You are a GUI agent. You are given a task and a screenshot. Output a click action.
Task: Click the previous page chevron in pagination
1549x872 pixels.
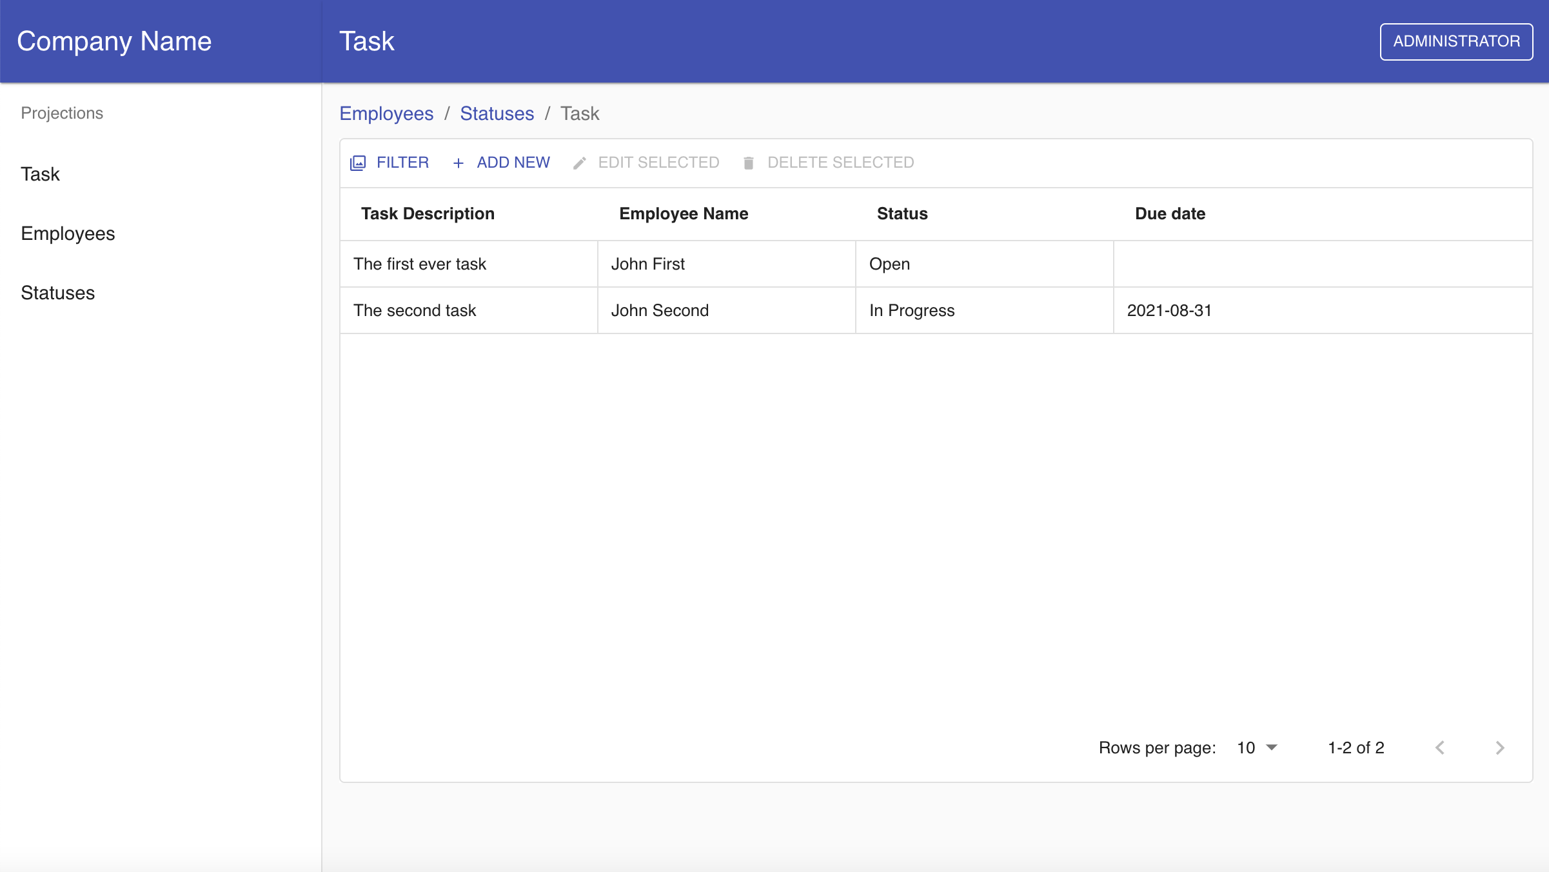click(1440, 748)
